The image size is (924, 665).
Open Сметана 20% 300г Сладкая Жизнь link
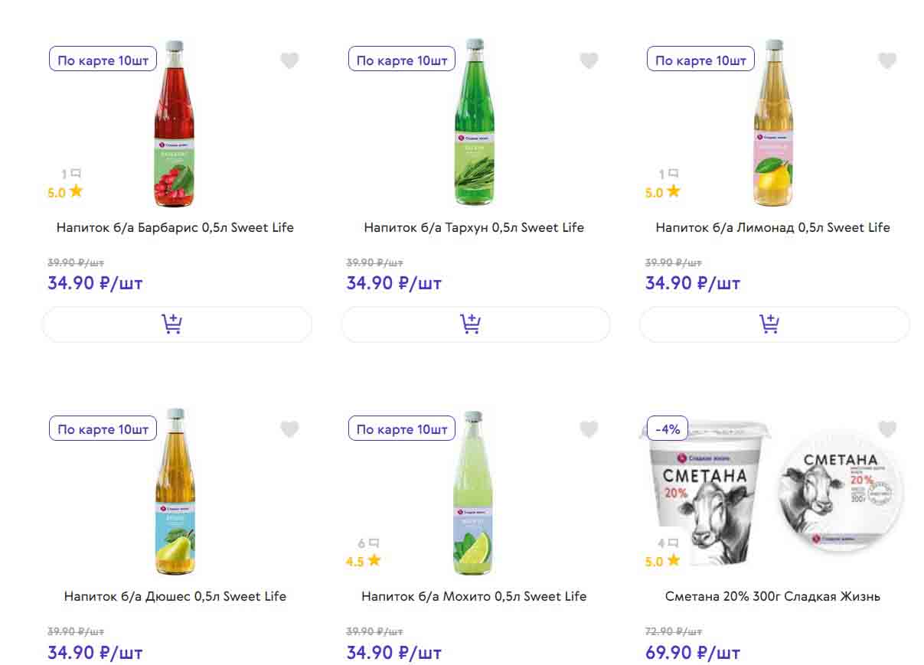pyautogui.click(x=772, y=596)
